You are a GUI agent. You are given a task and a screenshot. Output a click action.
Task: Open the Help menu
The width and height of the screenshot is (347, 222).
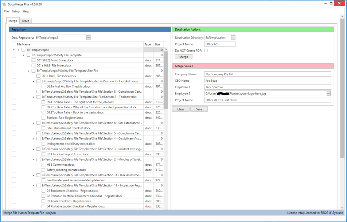point(26,12)
